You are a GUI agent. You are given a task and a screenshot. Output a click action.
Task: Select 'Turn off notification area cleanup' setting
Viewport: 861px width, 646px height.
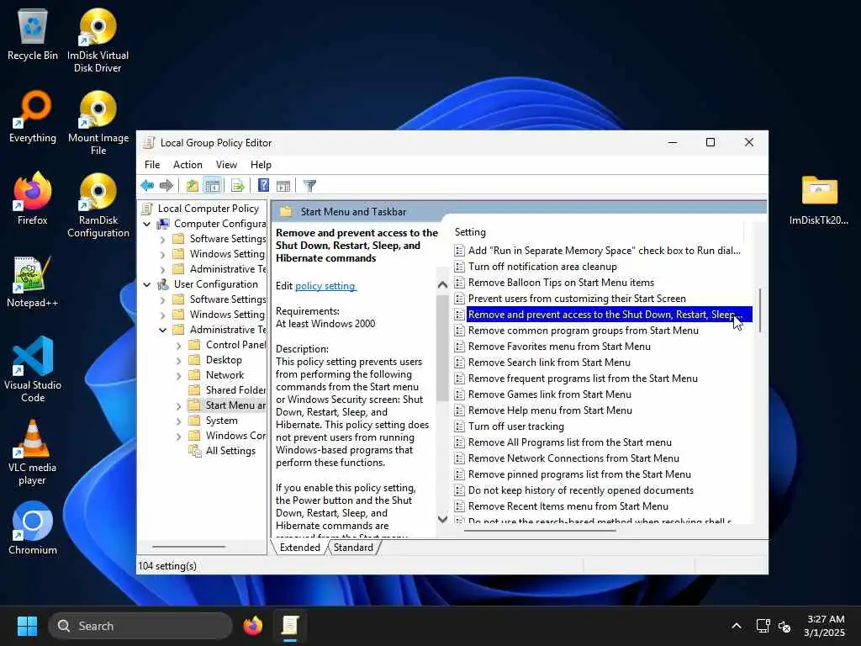(542, 267)
